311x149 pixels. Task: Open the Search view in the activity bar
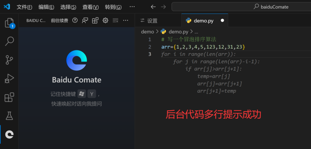9,41
